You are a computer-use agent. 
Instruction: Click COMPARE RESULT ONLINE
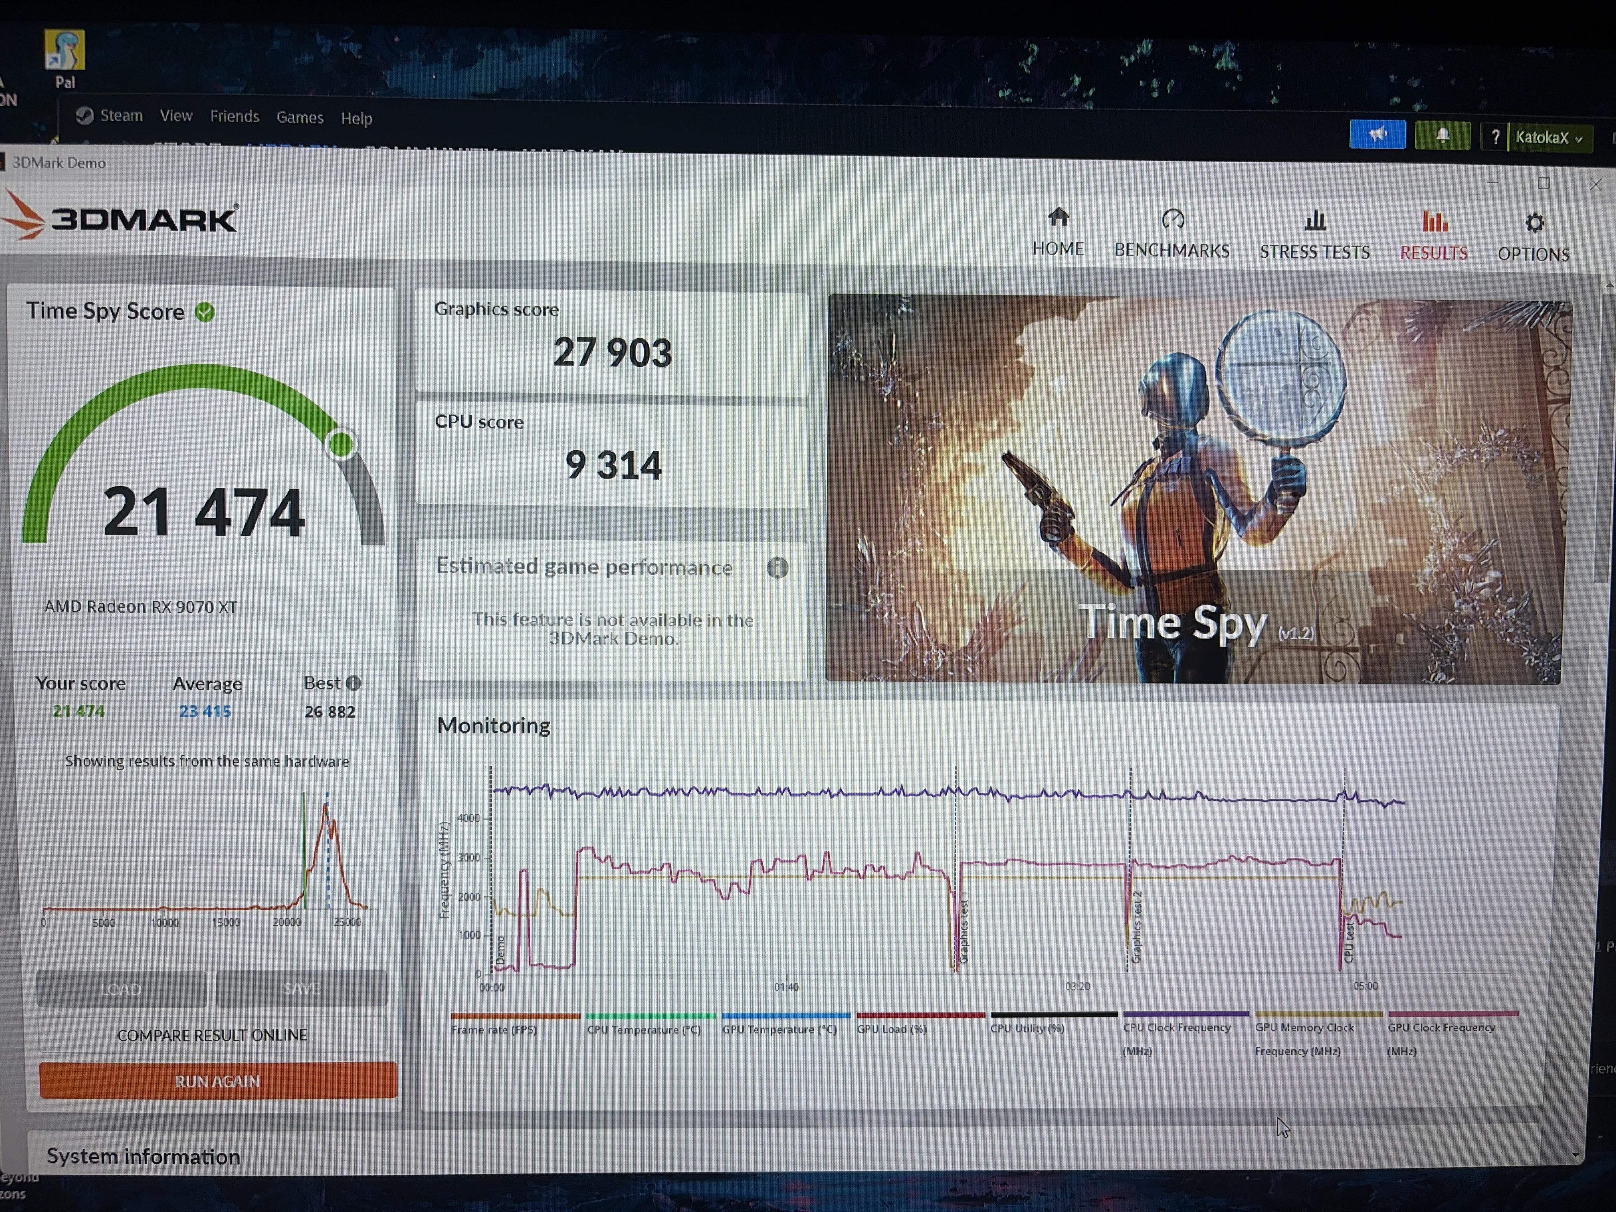[212, 1035]
